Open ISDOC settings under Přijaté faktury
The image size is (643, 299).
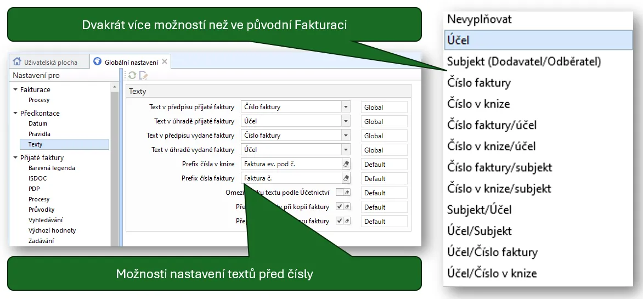(x=38, y=178)
